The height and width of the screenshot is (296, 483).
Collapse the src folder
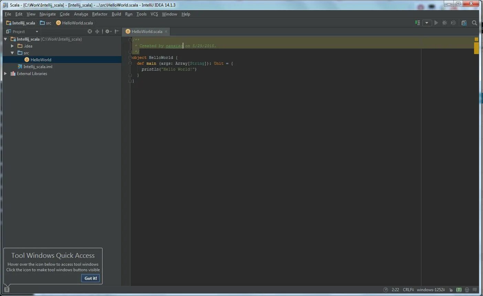(x=12, y=53)
